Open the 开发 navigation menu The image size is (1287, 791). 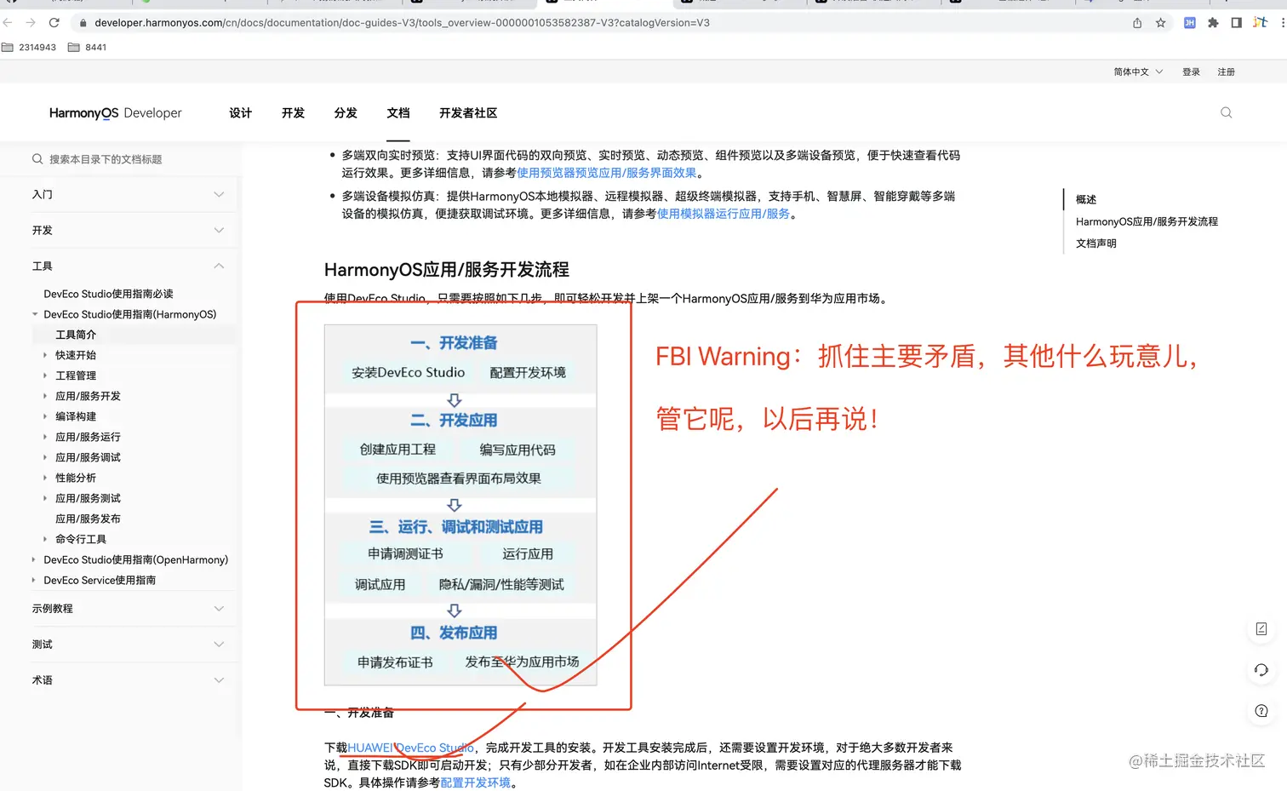(293, 112)
